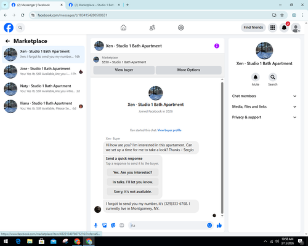This screenshot has height=246, width=308.
Task: Click the Search in conversation icon
Action: 273,77
